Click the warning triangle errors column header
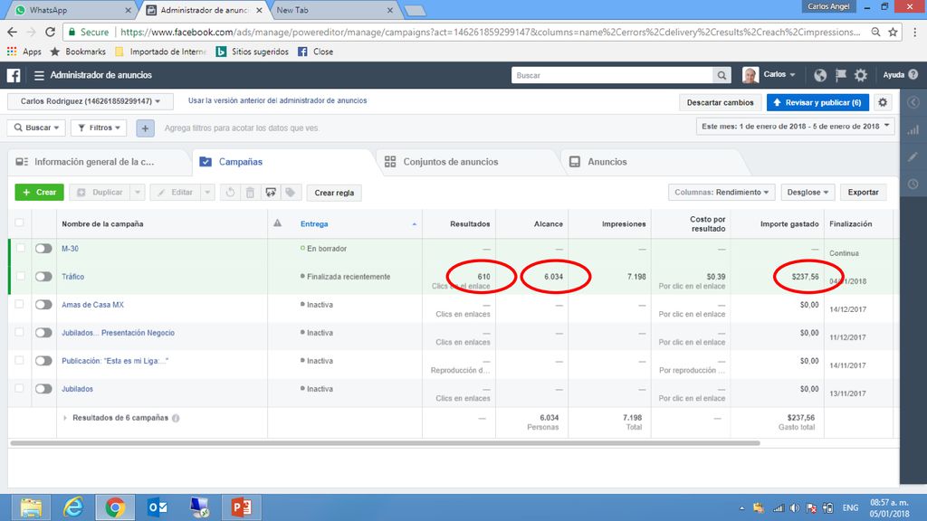927x521 pixels. (x=277, y=223)
